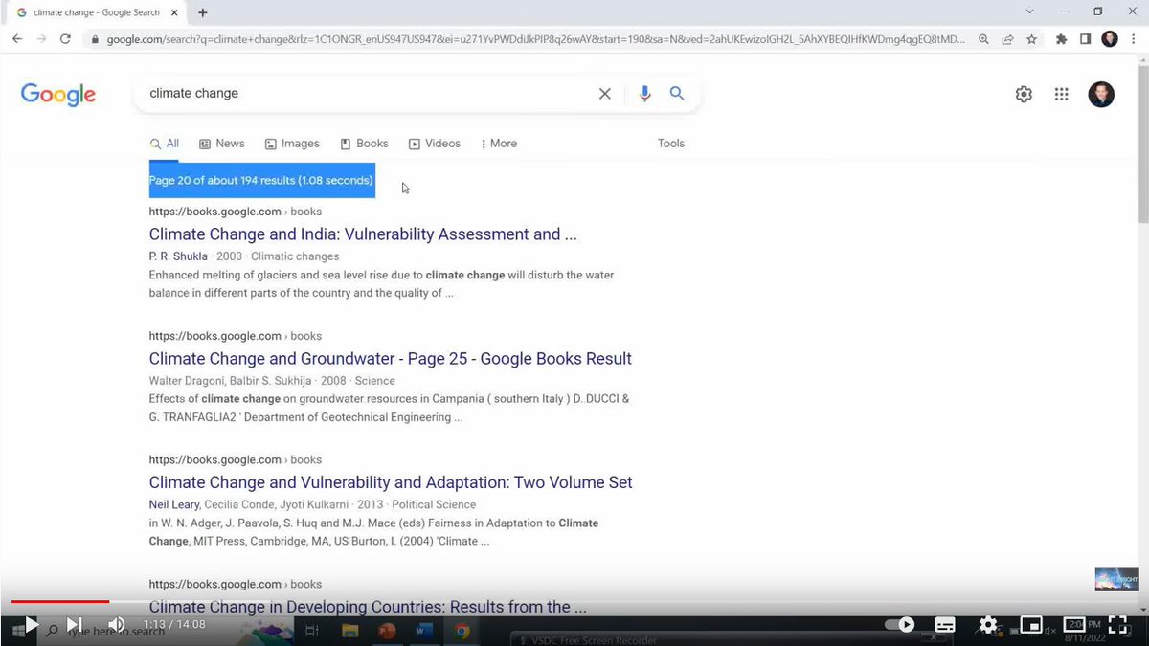Open 'Climate Change and Vulnerability and Adaptation' result

(391, 482)
